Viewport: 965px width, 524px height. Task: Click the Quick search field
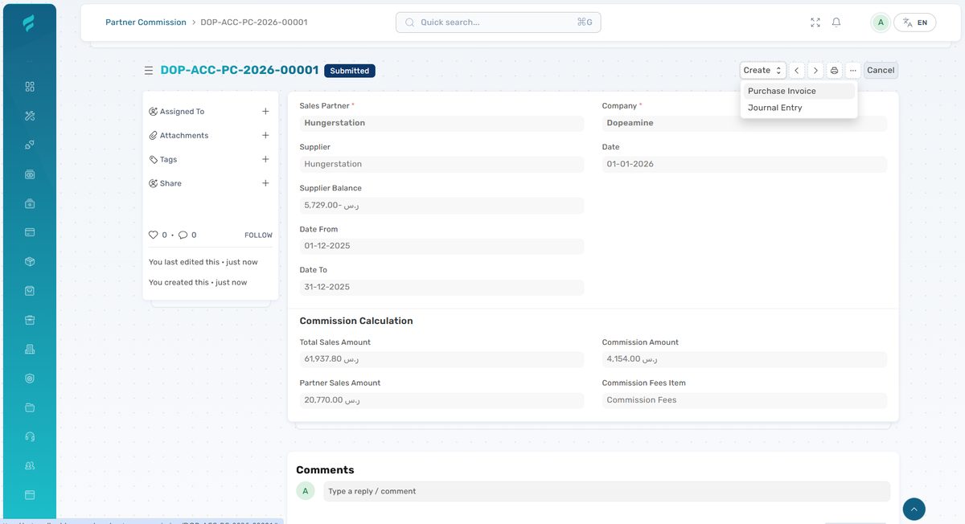[498, 23]
